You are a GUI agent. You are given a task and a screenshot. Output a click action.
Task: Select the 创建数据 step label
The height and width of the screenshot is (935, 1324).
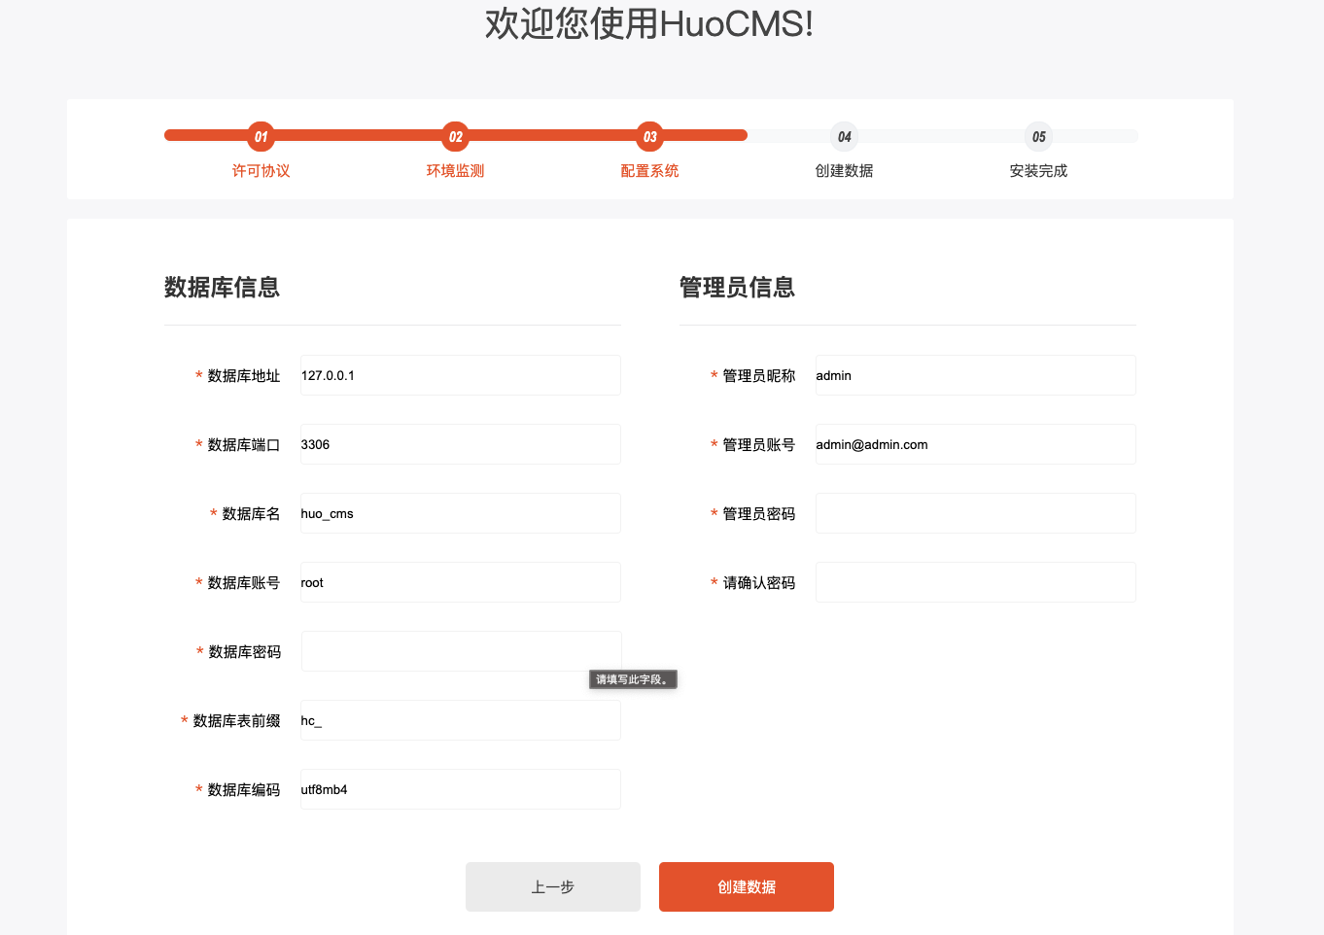click(x=844, y=171)
